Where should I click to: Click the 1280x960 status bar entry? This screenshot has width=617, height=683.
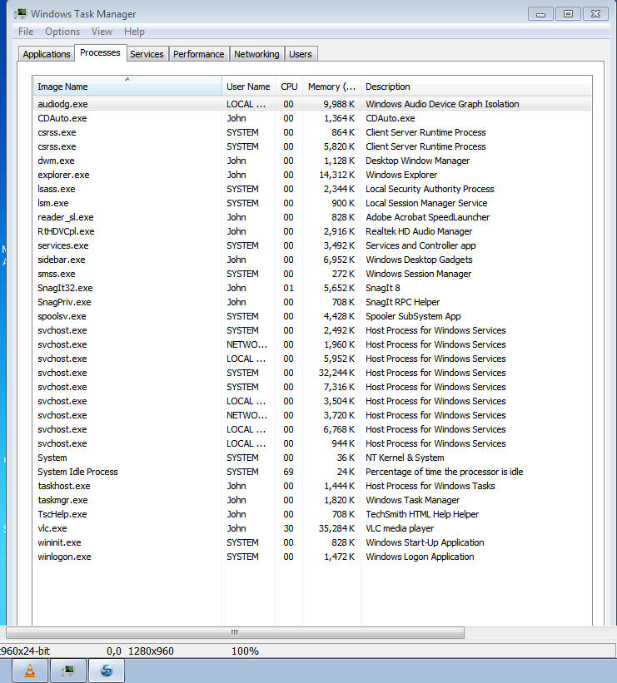[151, 651]
